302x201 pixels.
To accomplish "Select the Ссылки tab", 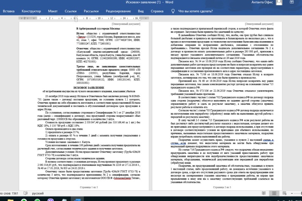I will (71, 11).
